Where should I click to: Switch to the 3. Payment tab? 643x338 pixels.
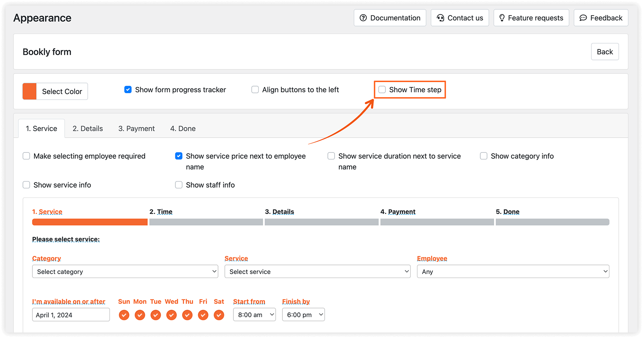click(137, 129)
